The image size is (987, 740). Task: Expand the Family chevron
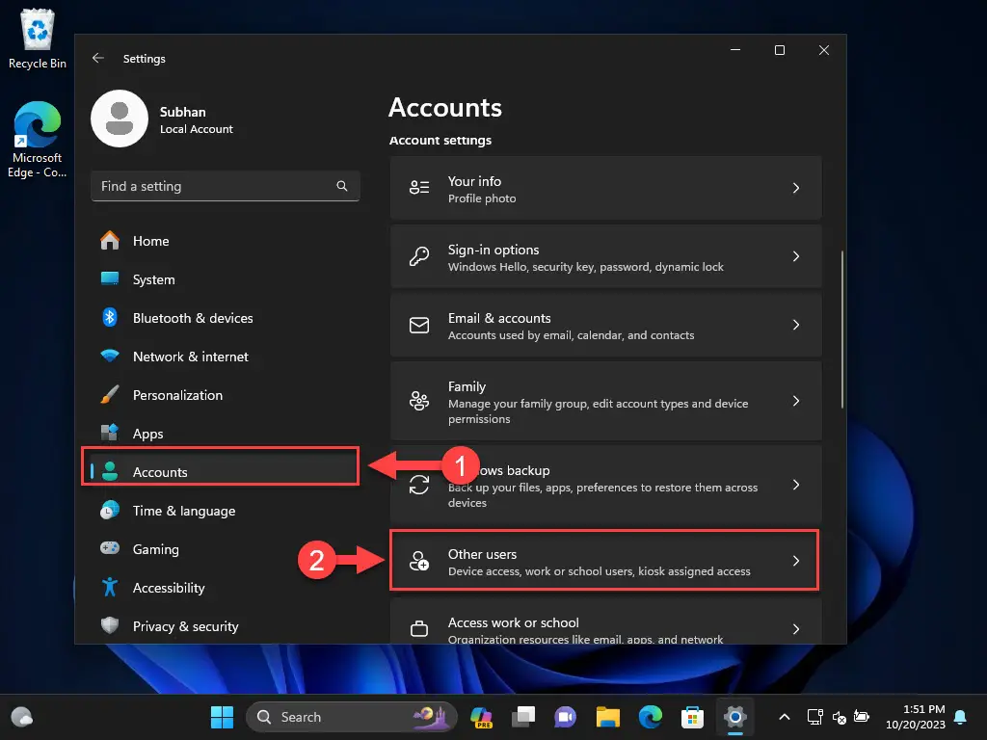click(795, 401)
